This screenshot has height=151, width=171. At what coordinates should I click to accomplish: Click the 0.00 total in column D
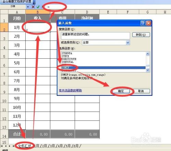click(x=87, y=134)
